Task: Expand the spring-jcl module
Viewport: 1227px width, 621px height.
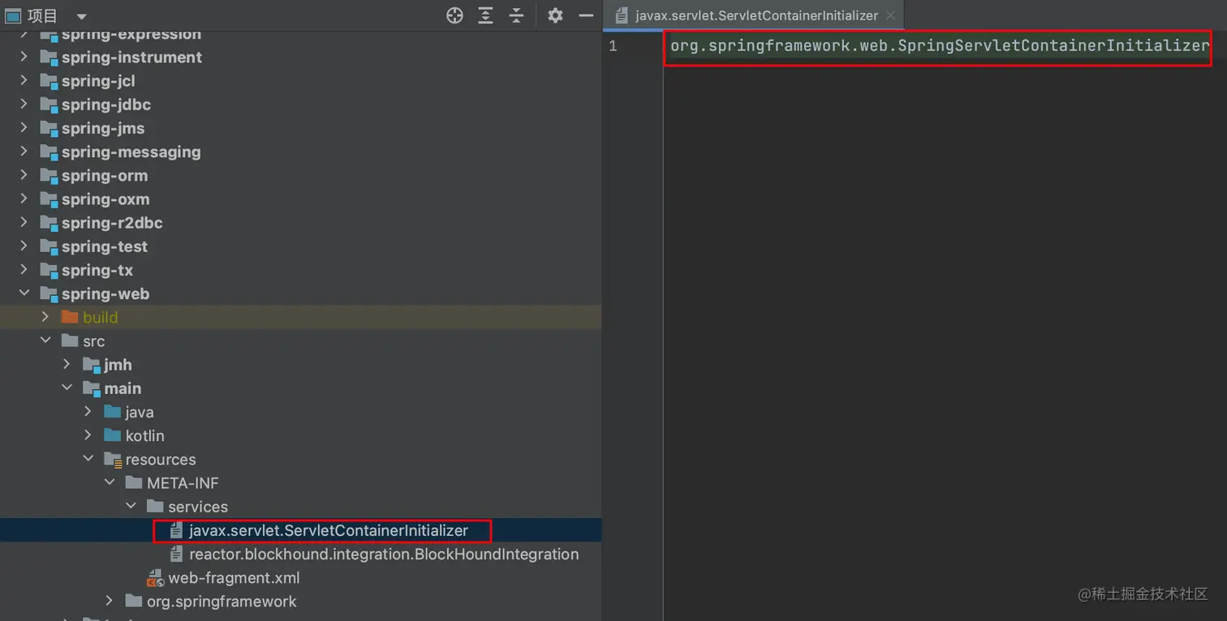Action: click(24, 80)
